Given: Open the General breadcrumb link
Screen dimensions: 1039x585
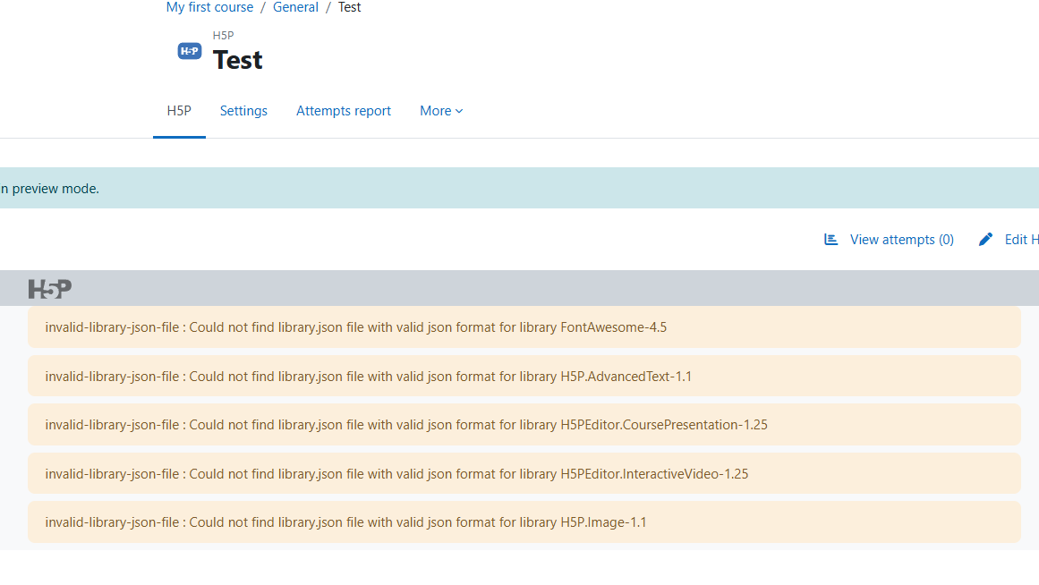Looking at the screenshot, I should click(295, 7).
